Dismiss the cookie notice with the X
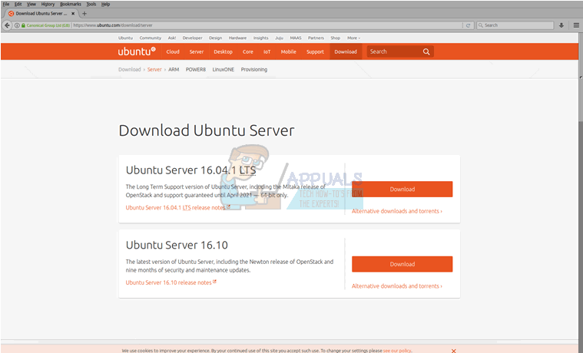 454,351
